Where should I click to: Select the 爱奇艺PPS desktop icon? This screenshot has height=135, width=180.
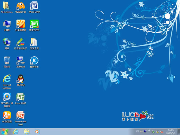pos(34,24)
